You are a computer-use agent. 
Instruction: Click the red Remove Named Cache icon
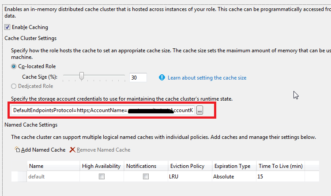coord(72,150)
